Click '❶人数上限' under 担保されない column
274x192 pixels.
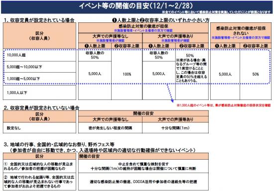pos(225,46)
